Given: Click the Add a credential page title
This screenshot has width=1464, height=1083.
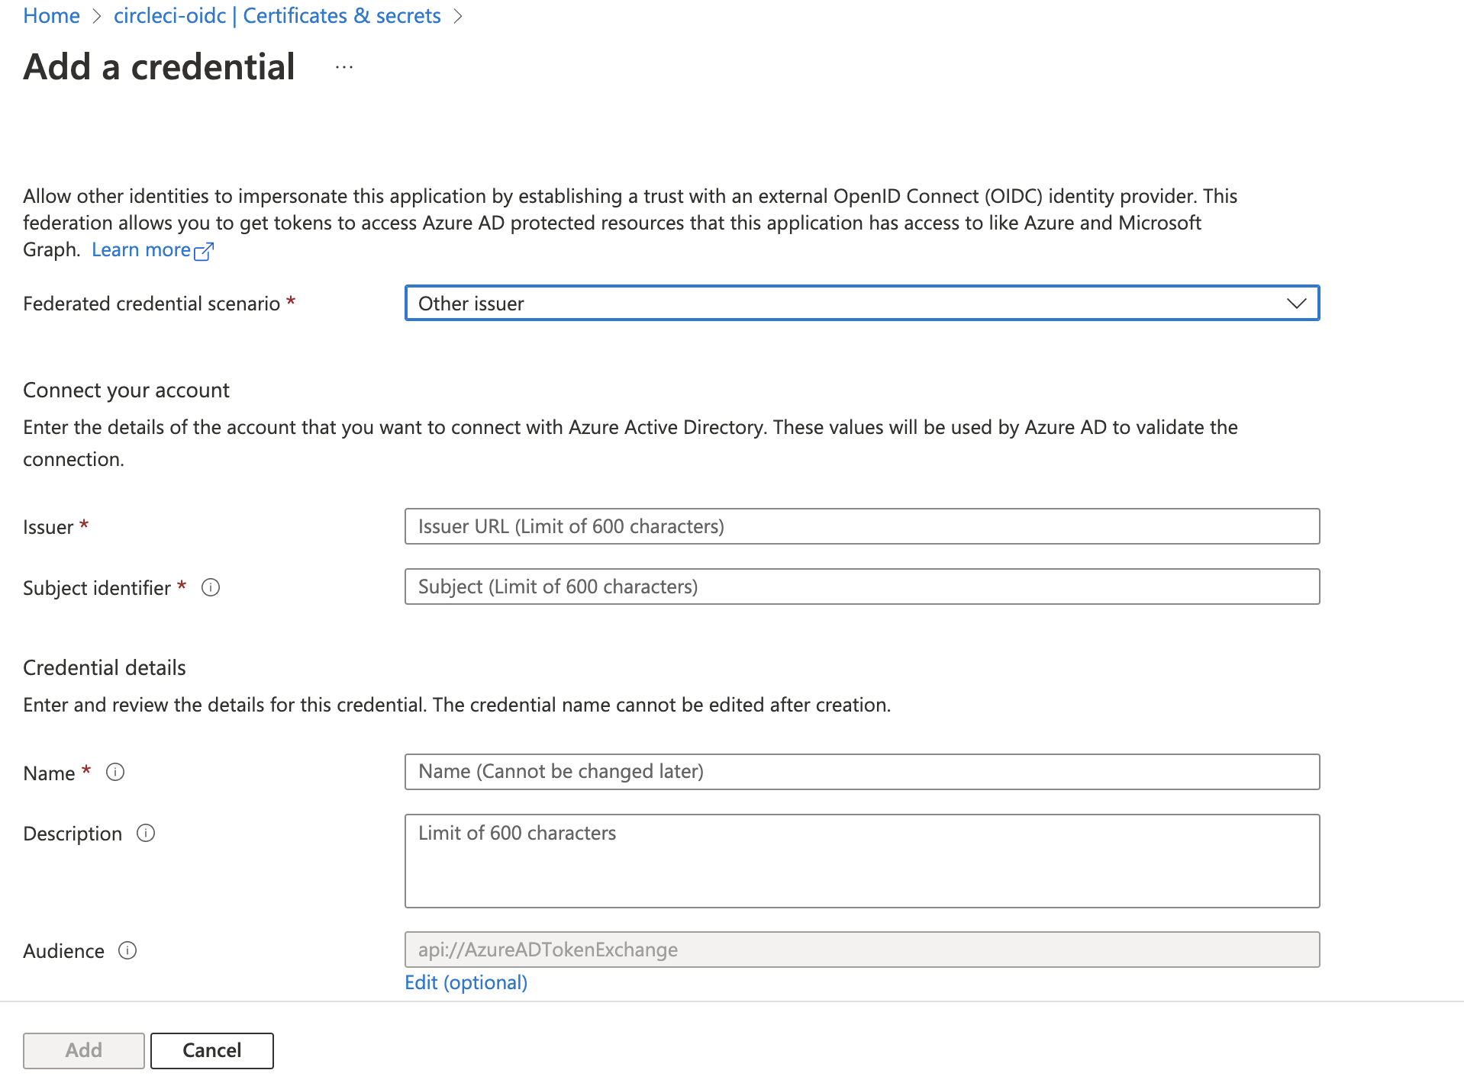Looking at the screenshot, I should tap(159, 67).
